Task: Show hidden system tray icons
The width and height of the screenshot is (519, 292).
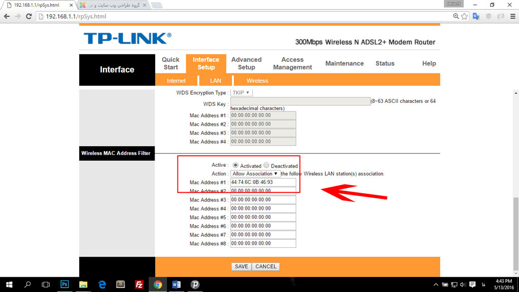Action: [435, 285]
